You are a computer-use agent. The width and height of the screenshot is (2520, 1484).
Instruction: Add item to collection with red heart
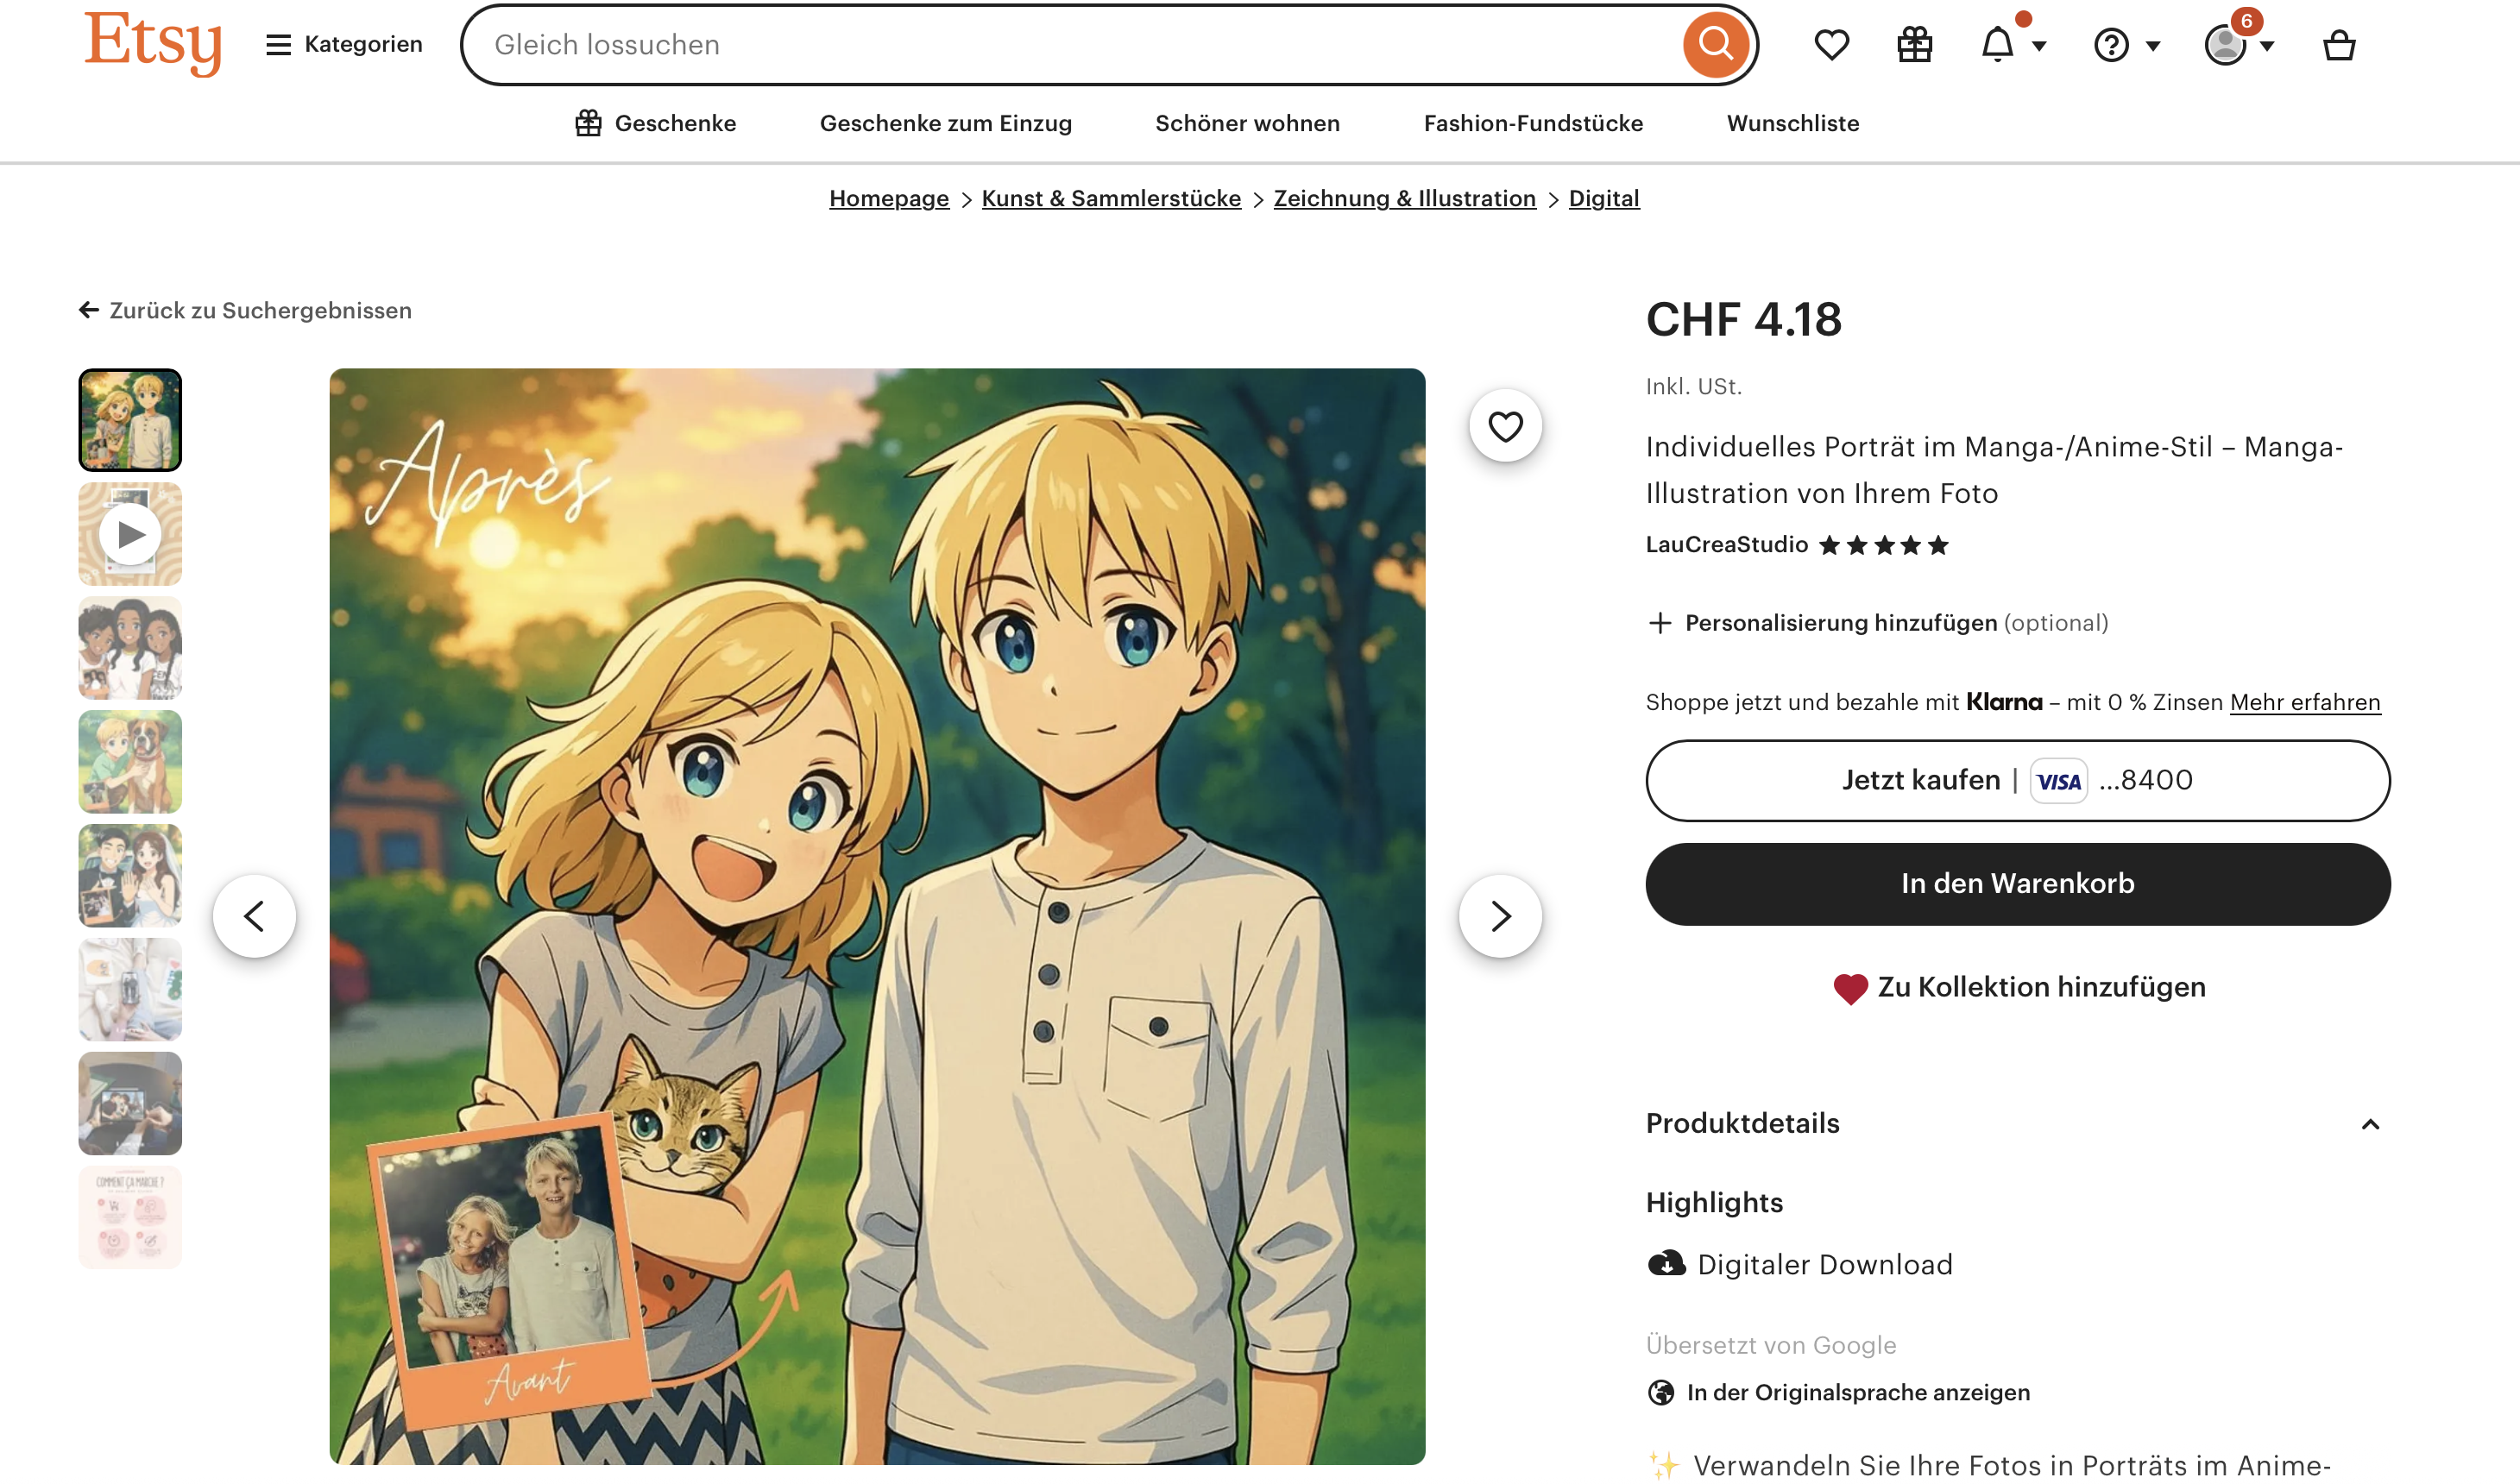tap(2018, 987)
